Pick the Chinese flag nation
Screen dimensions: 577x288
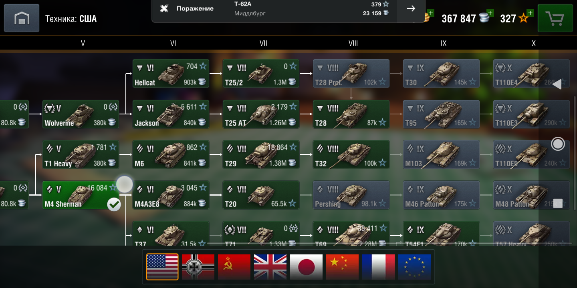click(342, 267)
